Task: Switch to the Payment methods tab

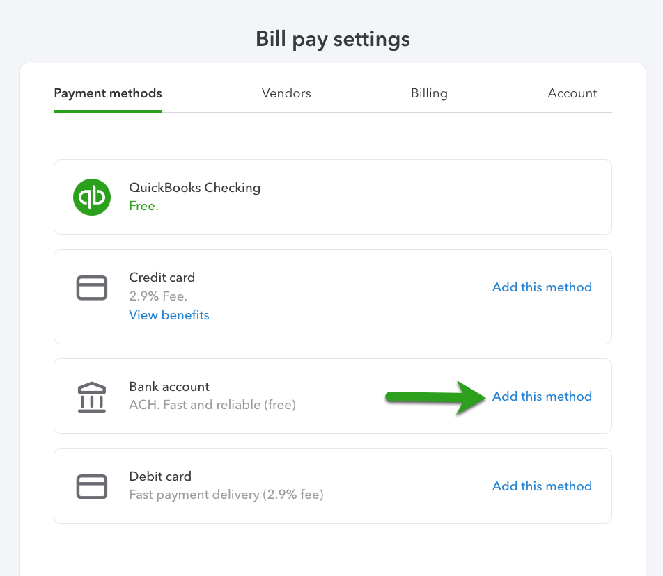Action: [x=108, y=93]
